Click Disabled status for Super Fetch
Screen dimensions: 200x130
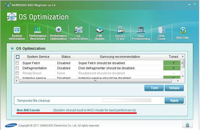pos(64,63)
